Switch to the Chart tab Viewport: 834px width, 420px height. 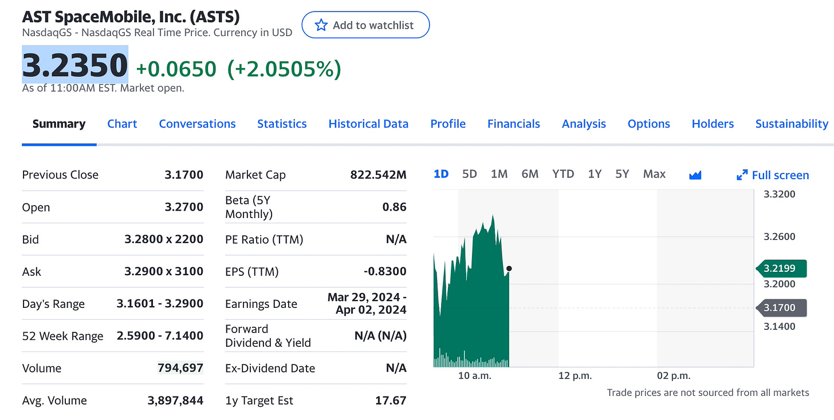(x=122, y=124)
